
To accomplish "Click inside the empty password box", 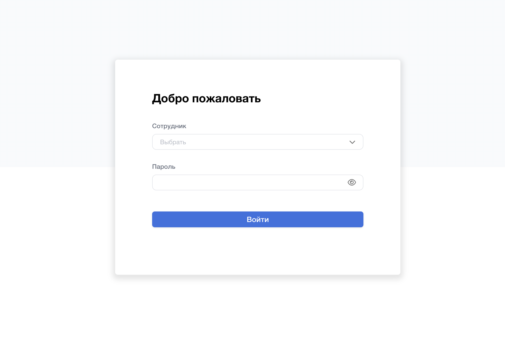I will tap(248, 182).
